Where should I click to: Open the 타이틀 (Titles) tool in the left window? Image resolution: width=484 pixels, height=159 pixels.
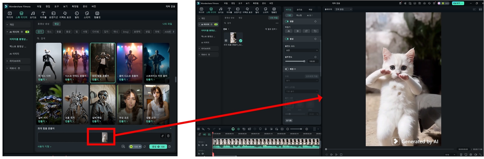[43, 15]
